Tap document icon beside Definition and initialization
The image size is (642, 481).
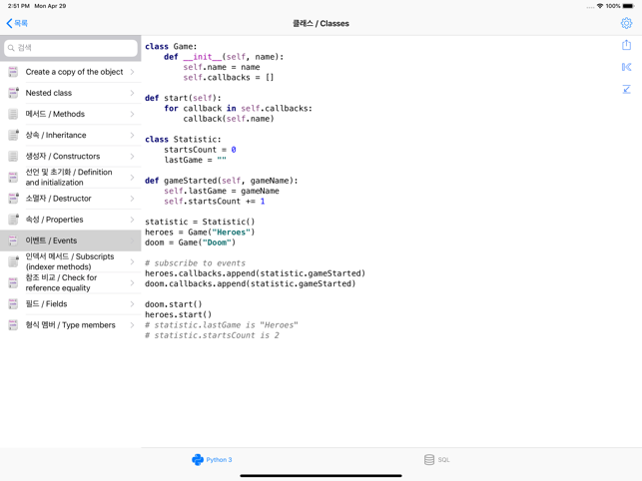pos(13,178)
